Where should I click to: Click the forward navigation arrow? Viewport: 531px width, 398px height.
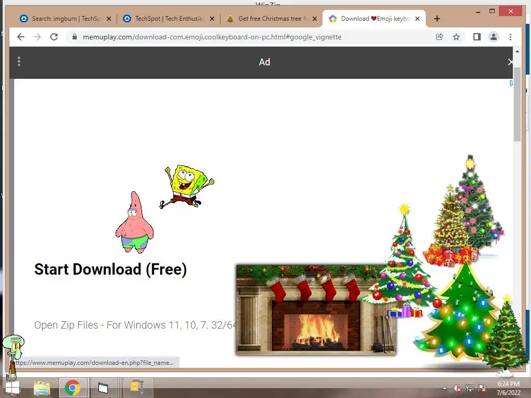click(x=37, y=37)
